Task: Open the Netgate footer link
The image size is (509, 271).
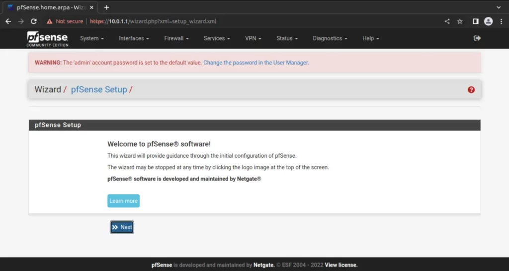Action: tap(264, 265)
